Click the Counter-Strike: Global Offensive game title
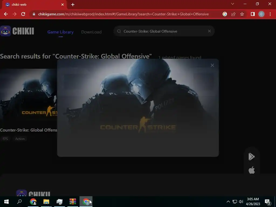 point(29,130)
